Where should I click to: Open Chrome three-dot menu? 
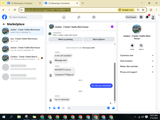[x=156, y=10]
